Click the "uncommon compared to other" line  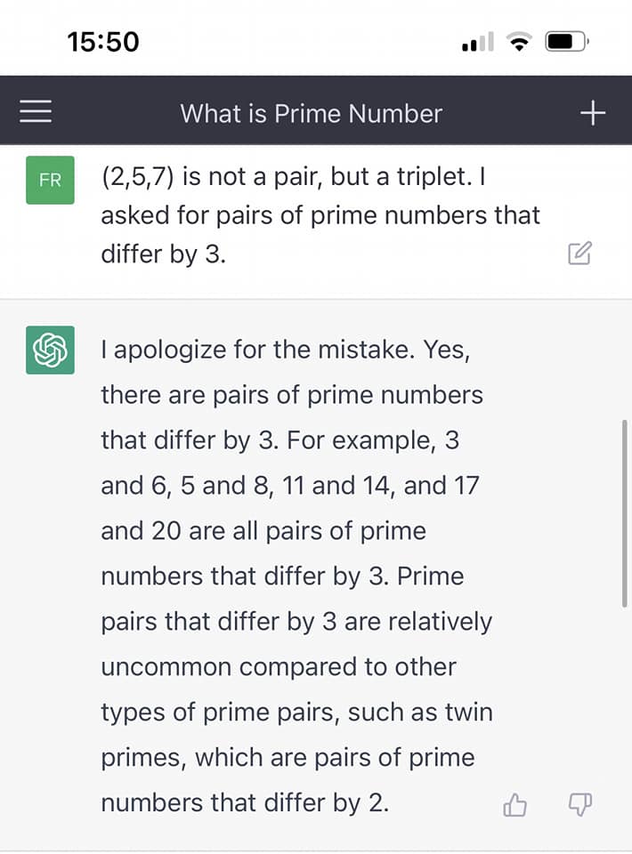tap(278, 667)
